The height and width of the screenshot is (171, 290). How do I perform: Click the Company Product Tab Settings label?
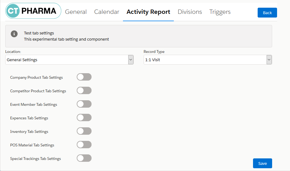[36, 78]
